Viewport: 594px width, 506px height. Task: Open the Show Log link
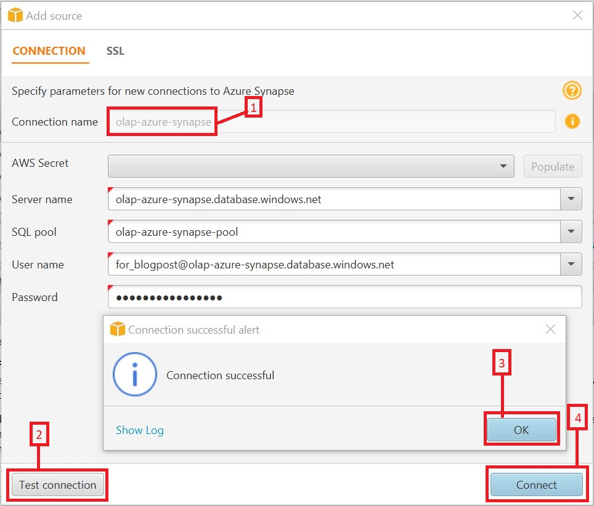pos(140,430)
